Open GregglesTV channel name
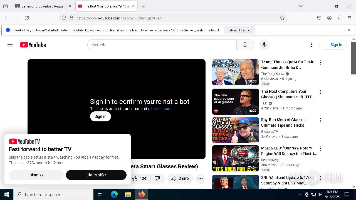Screen dimensions: 356x200 (270, 132)
